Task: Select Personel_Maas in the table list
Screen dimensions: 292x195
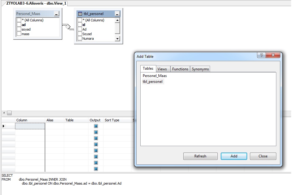Action: [x=155, y=75]
